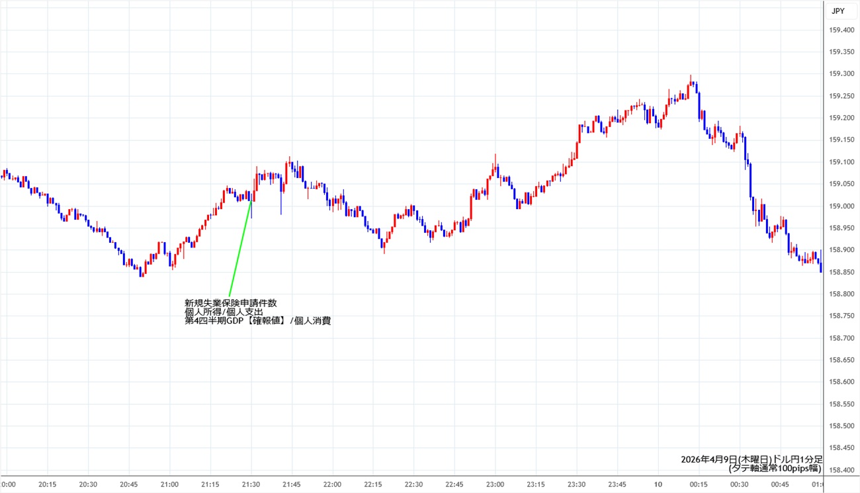The image size is (860, 493).
Task: Click the 個人所得/個人支出 annotation text
Action: [x=224, y=312]
